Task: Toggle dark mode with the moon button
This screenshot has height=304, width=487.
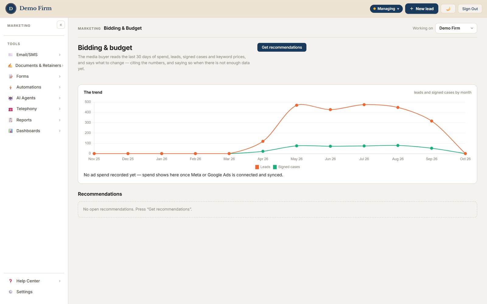Action: (x=448, y=9)
